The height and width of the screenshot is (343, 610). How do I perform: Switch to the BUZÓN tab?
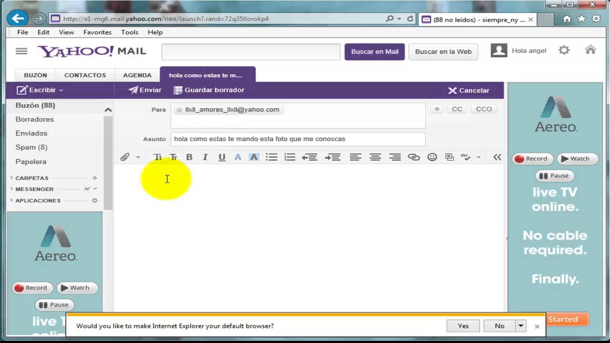pyautogui.click(x=36, y=75)
